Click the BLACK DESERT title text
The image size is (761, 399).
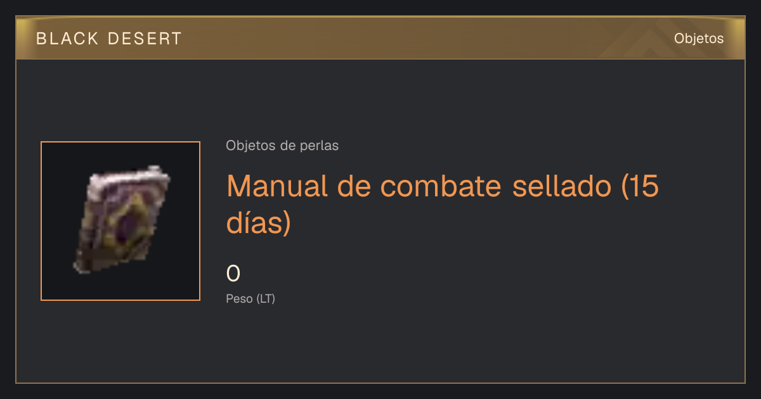tap(109, 39)
